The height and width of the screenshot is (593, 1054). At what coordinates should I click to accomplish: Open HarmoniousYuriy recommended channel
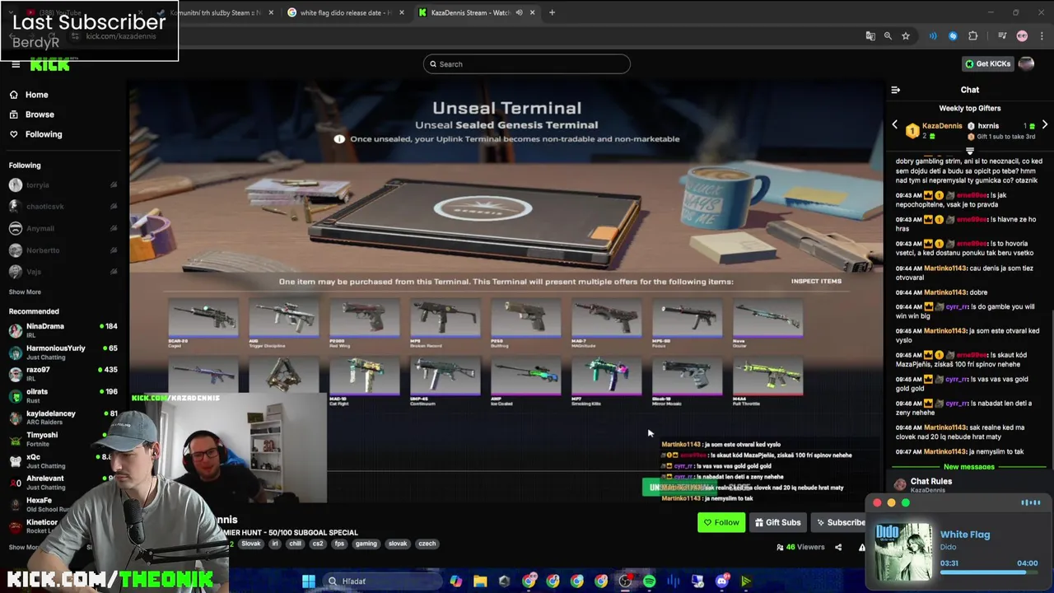coord(63,353)
